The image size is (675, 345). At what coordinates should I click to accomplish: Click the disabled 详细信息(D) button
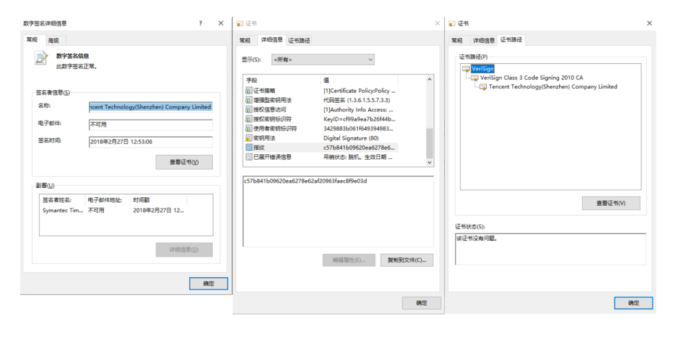tap(184, 250)
